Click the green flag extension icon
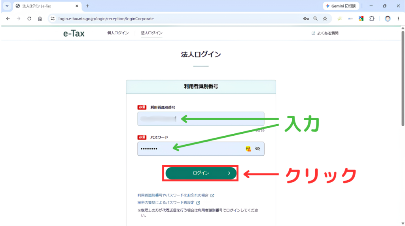The width and height of the screenshot is (405, 226). pyautogui.click(x=340, y=19)
